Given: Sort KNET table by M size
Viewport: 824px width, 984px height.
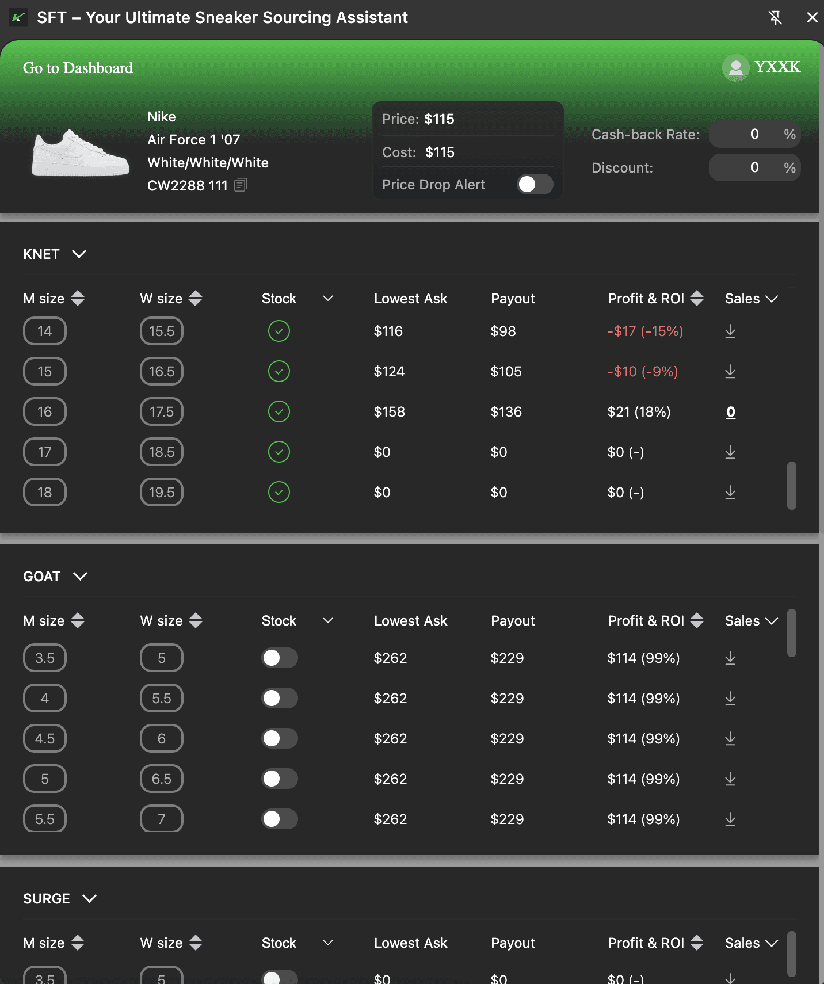Looking at the screenshot, I should click(x=78, y=298).
